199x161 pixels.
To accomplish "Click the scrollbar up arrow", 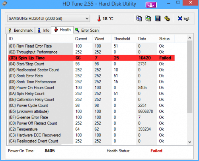I will coord(190,38).
